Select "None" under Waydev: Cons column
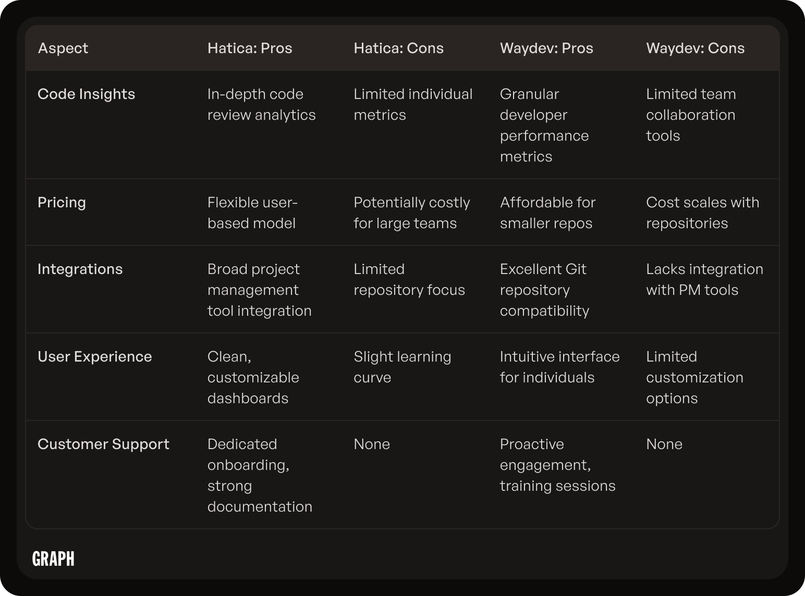Image resolution: width=805 pixels, height=596 pixels. coord(664,444)
